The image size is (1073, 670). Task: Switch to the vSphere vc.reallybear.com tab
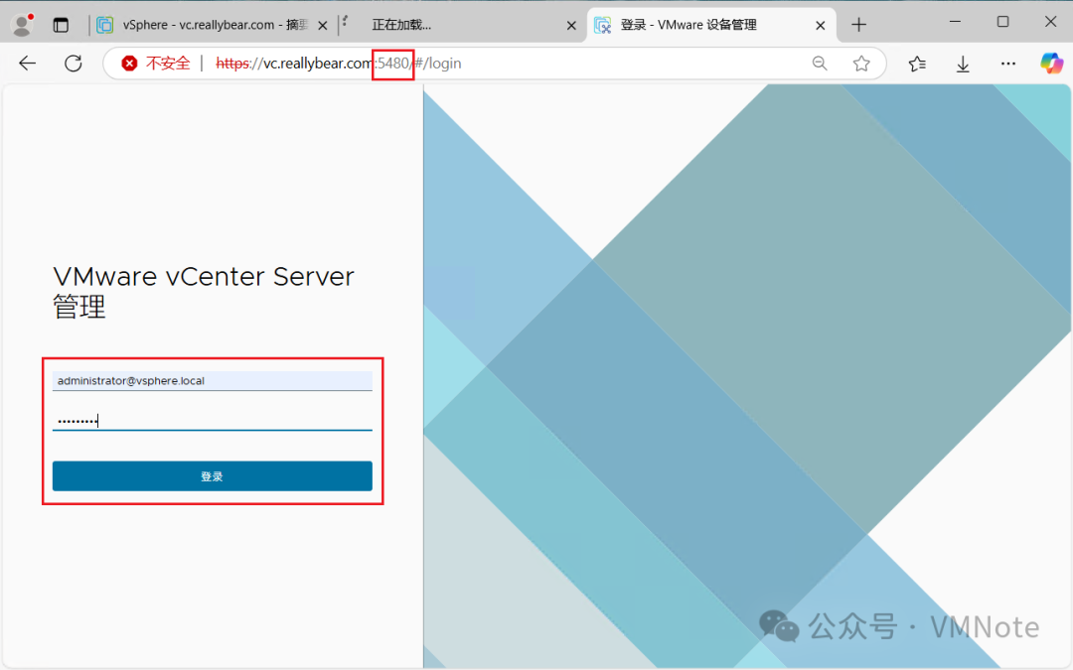(213, 25)
